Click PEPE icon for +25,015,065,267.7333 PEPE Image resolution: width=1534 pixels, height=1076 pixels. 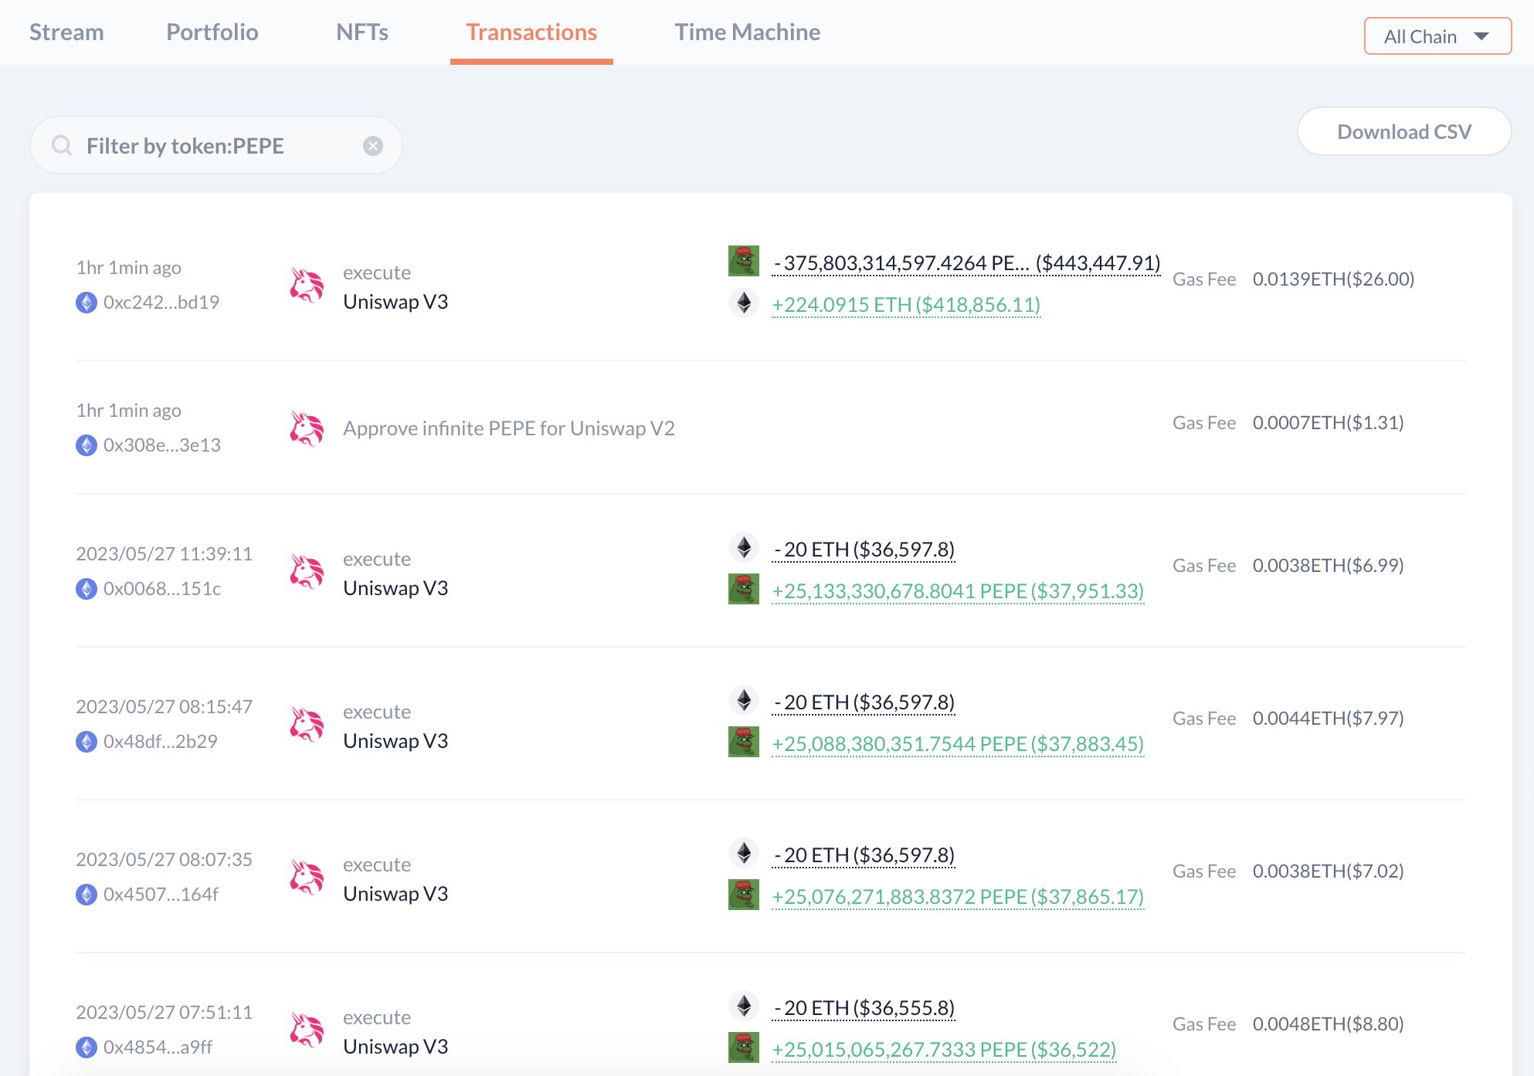744,1047
